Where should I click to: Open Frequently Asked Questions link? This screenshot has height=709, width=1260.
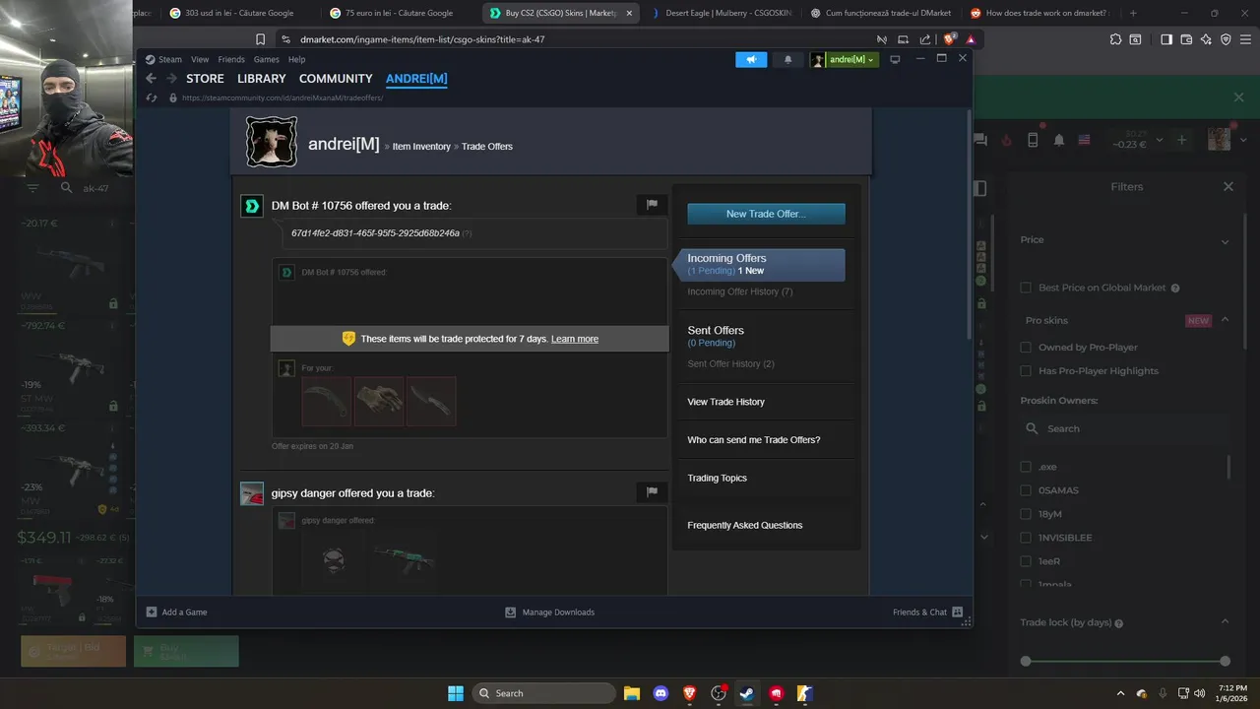[745, 525]
